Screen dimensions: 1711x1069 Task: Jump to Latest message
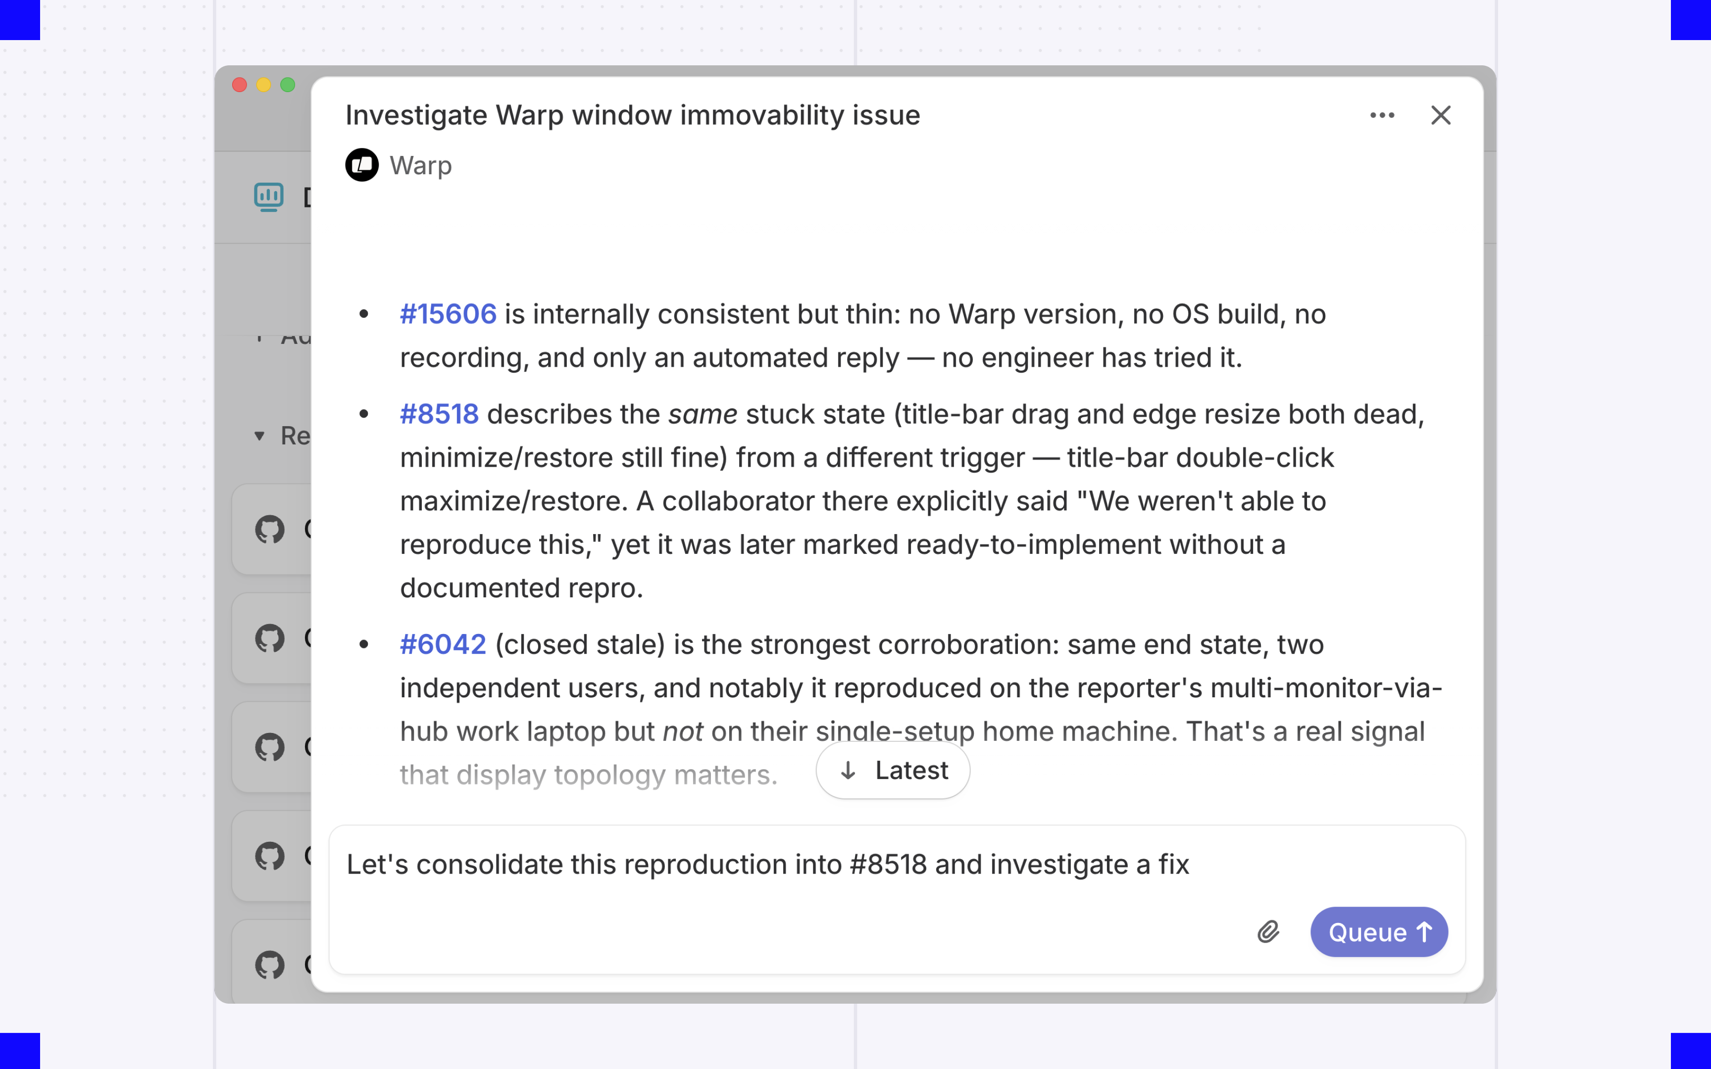coord(893,770)
